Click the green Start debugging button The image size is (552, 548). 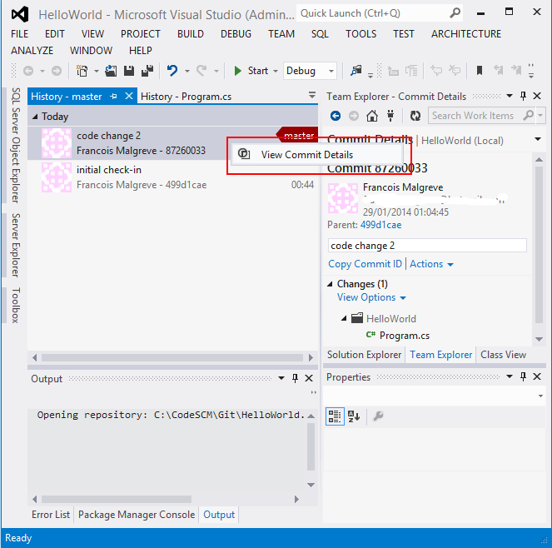(238, 71)
